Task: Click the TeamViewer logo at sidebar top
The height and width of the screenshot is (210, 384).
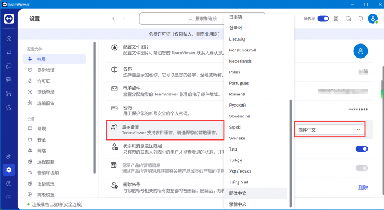Action: [9, 19]
